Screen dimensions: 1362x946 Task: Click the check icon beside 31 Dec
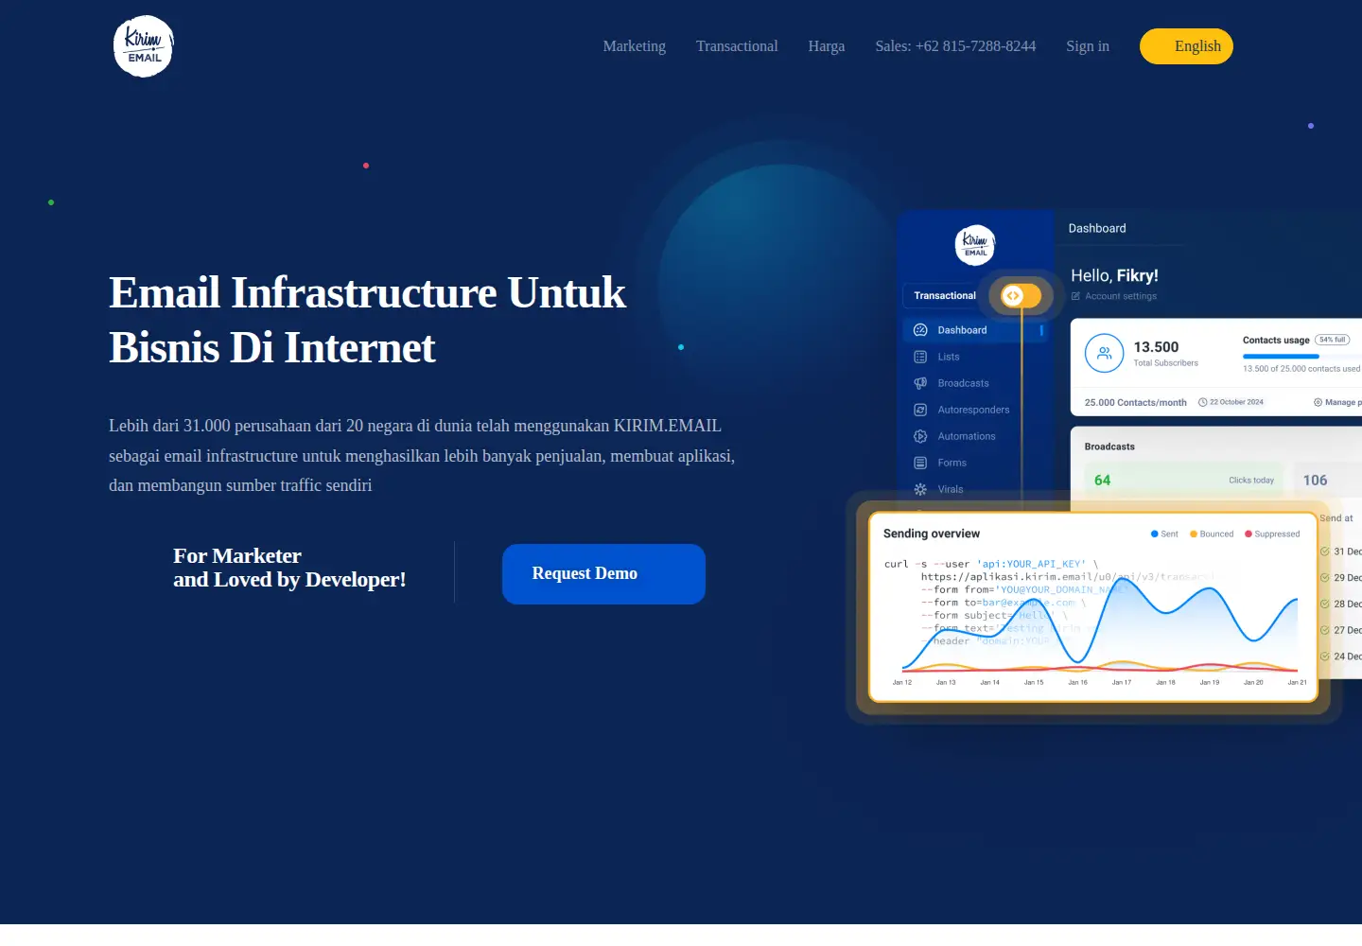tap(1325, 552)
